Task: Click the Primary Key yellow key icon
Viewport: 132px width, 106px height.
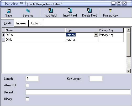Action: pos(110,10)
